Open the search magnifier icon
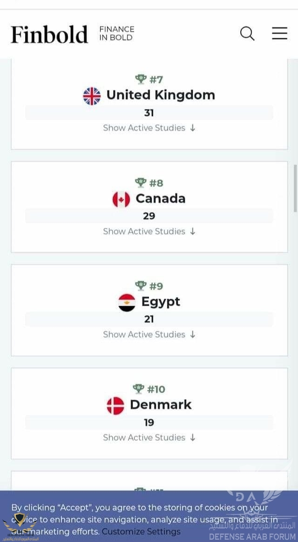The width and height of the screenshot is (298, 542). pos(247,34)
